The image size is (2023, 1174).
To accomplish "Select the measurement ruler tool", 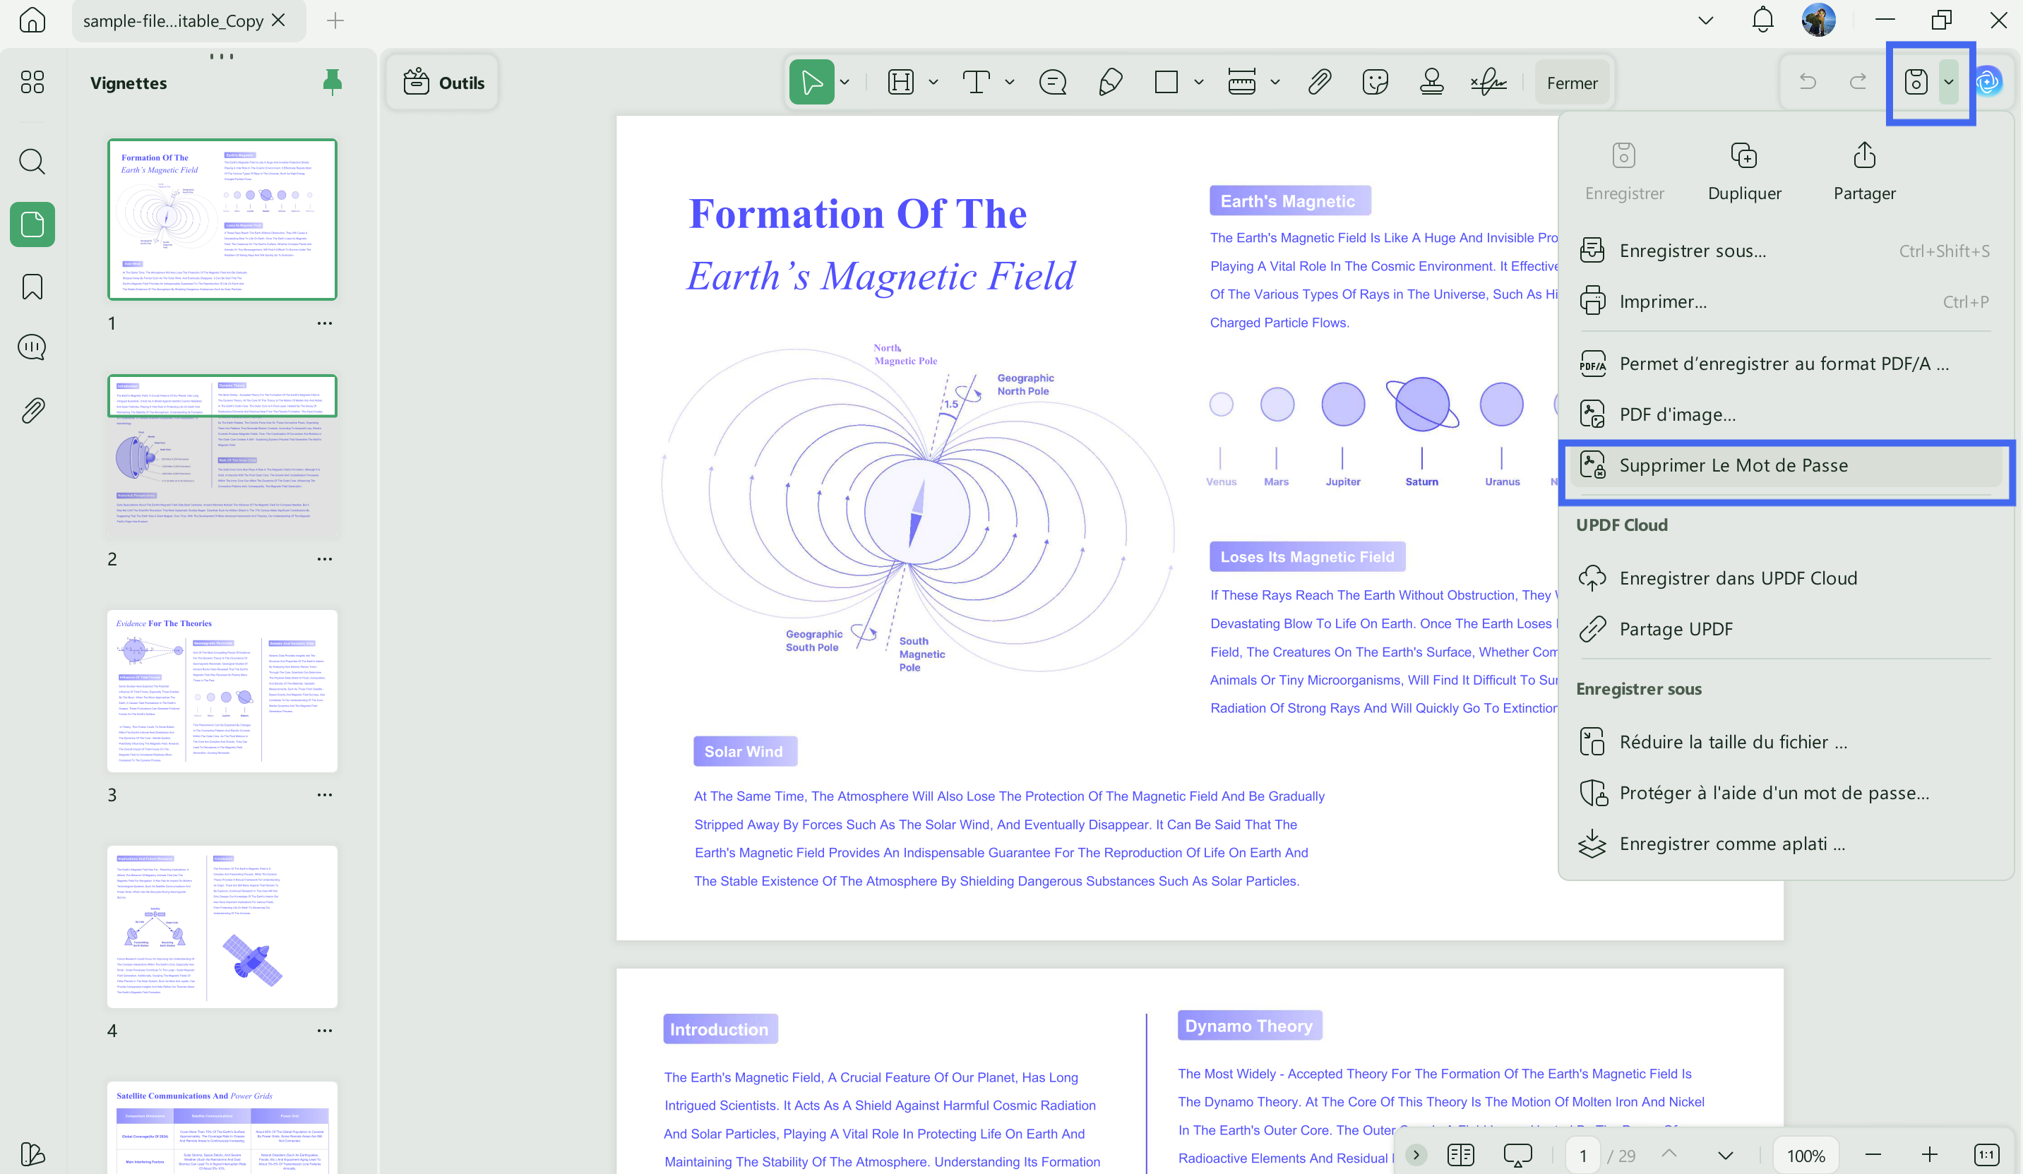I will click(x=1242, y=82).
